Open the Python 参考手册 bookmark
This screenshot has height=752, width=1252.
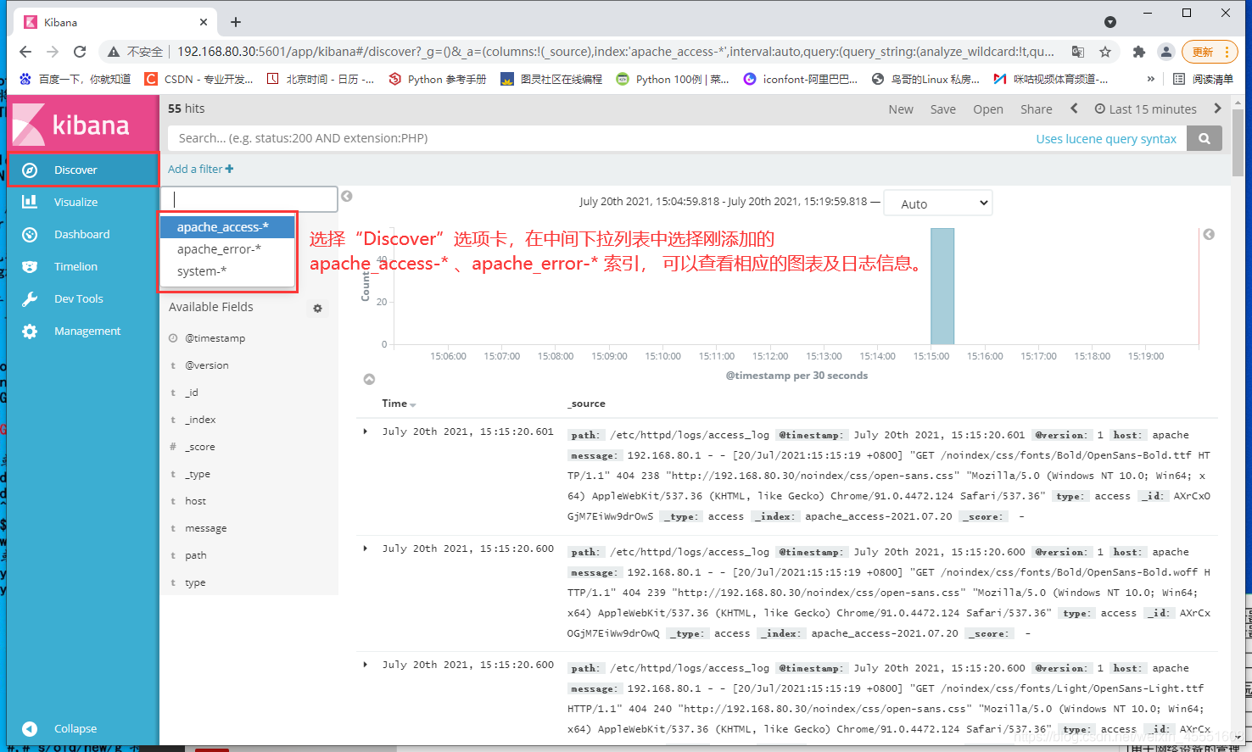438,79
